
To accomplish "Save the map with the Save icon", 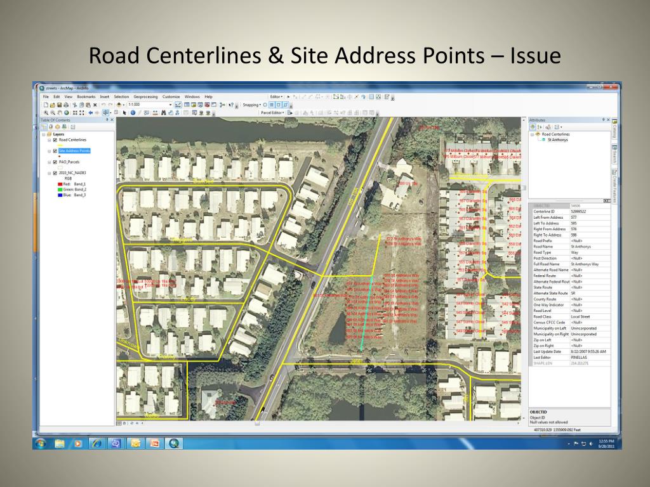I will click(59, 105).
